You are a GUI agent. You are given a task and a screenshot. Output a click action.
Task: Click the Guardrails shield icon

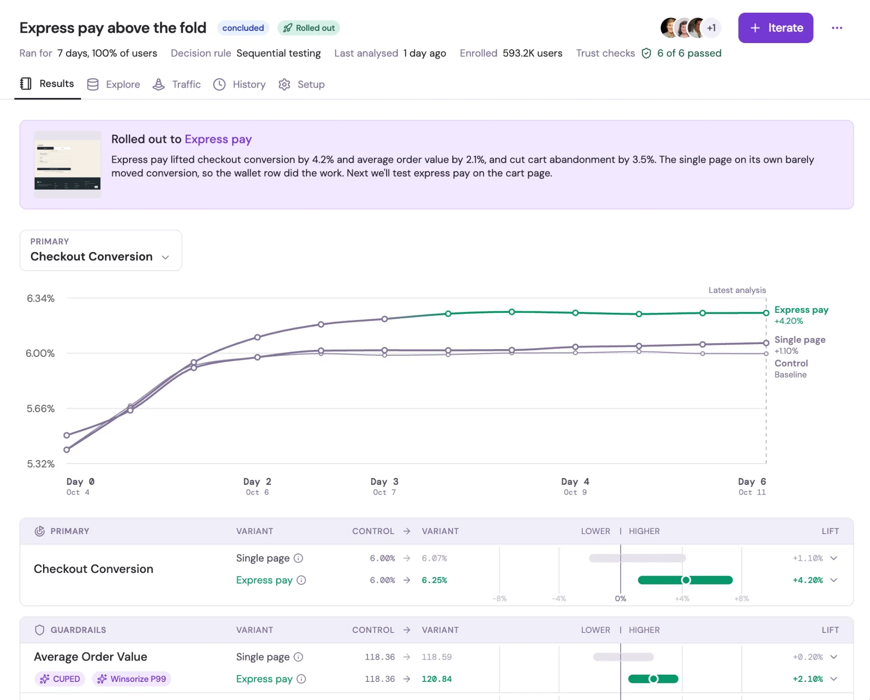pyautogui.click(x=40, y=630)
